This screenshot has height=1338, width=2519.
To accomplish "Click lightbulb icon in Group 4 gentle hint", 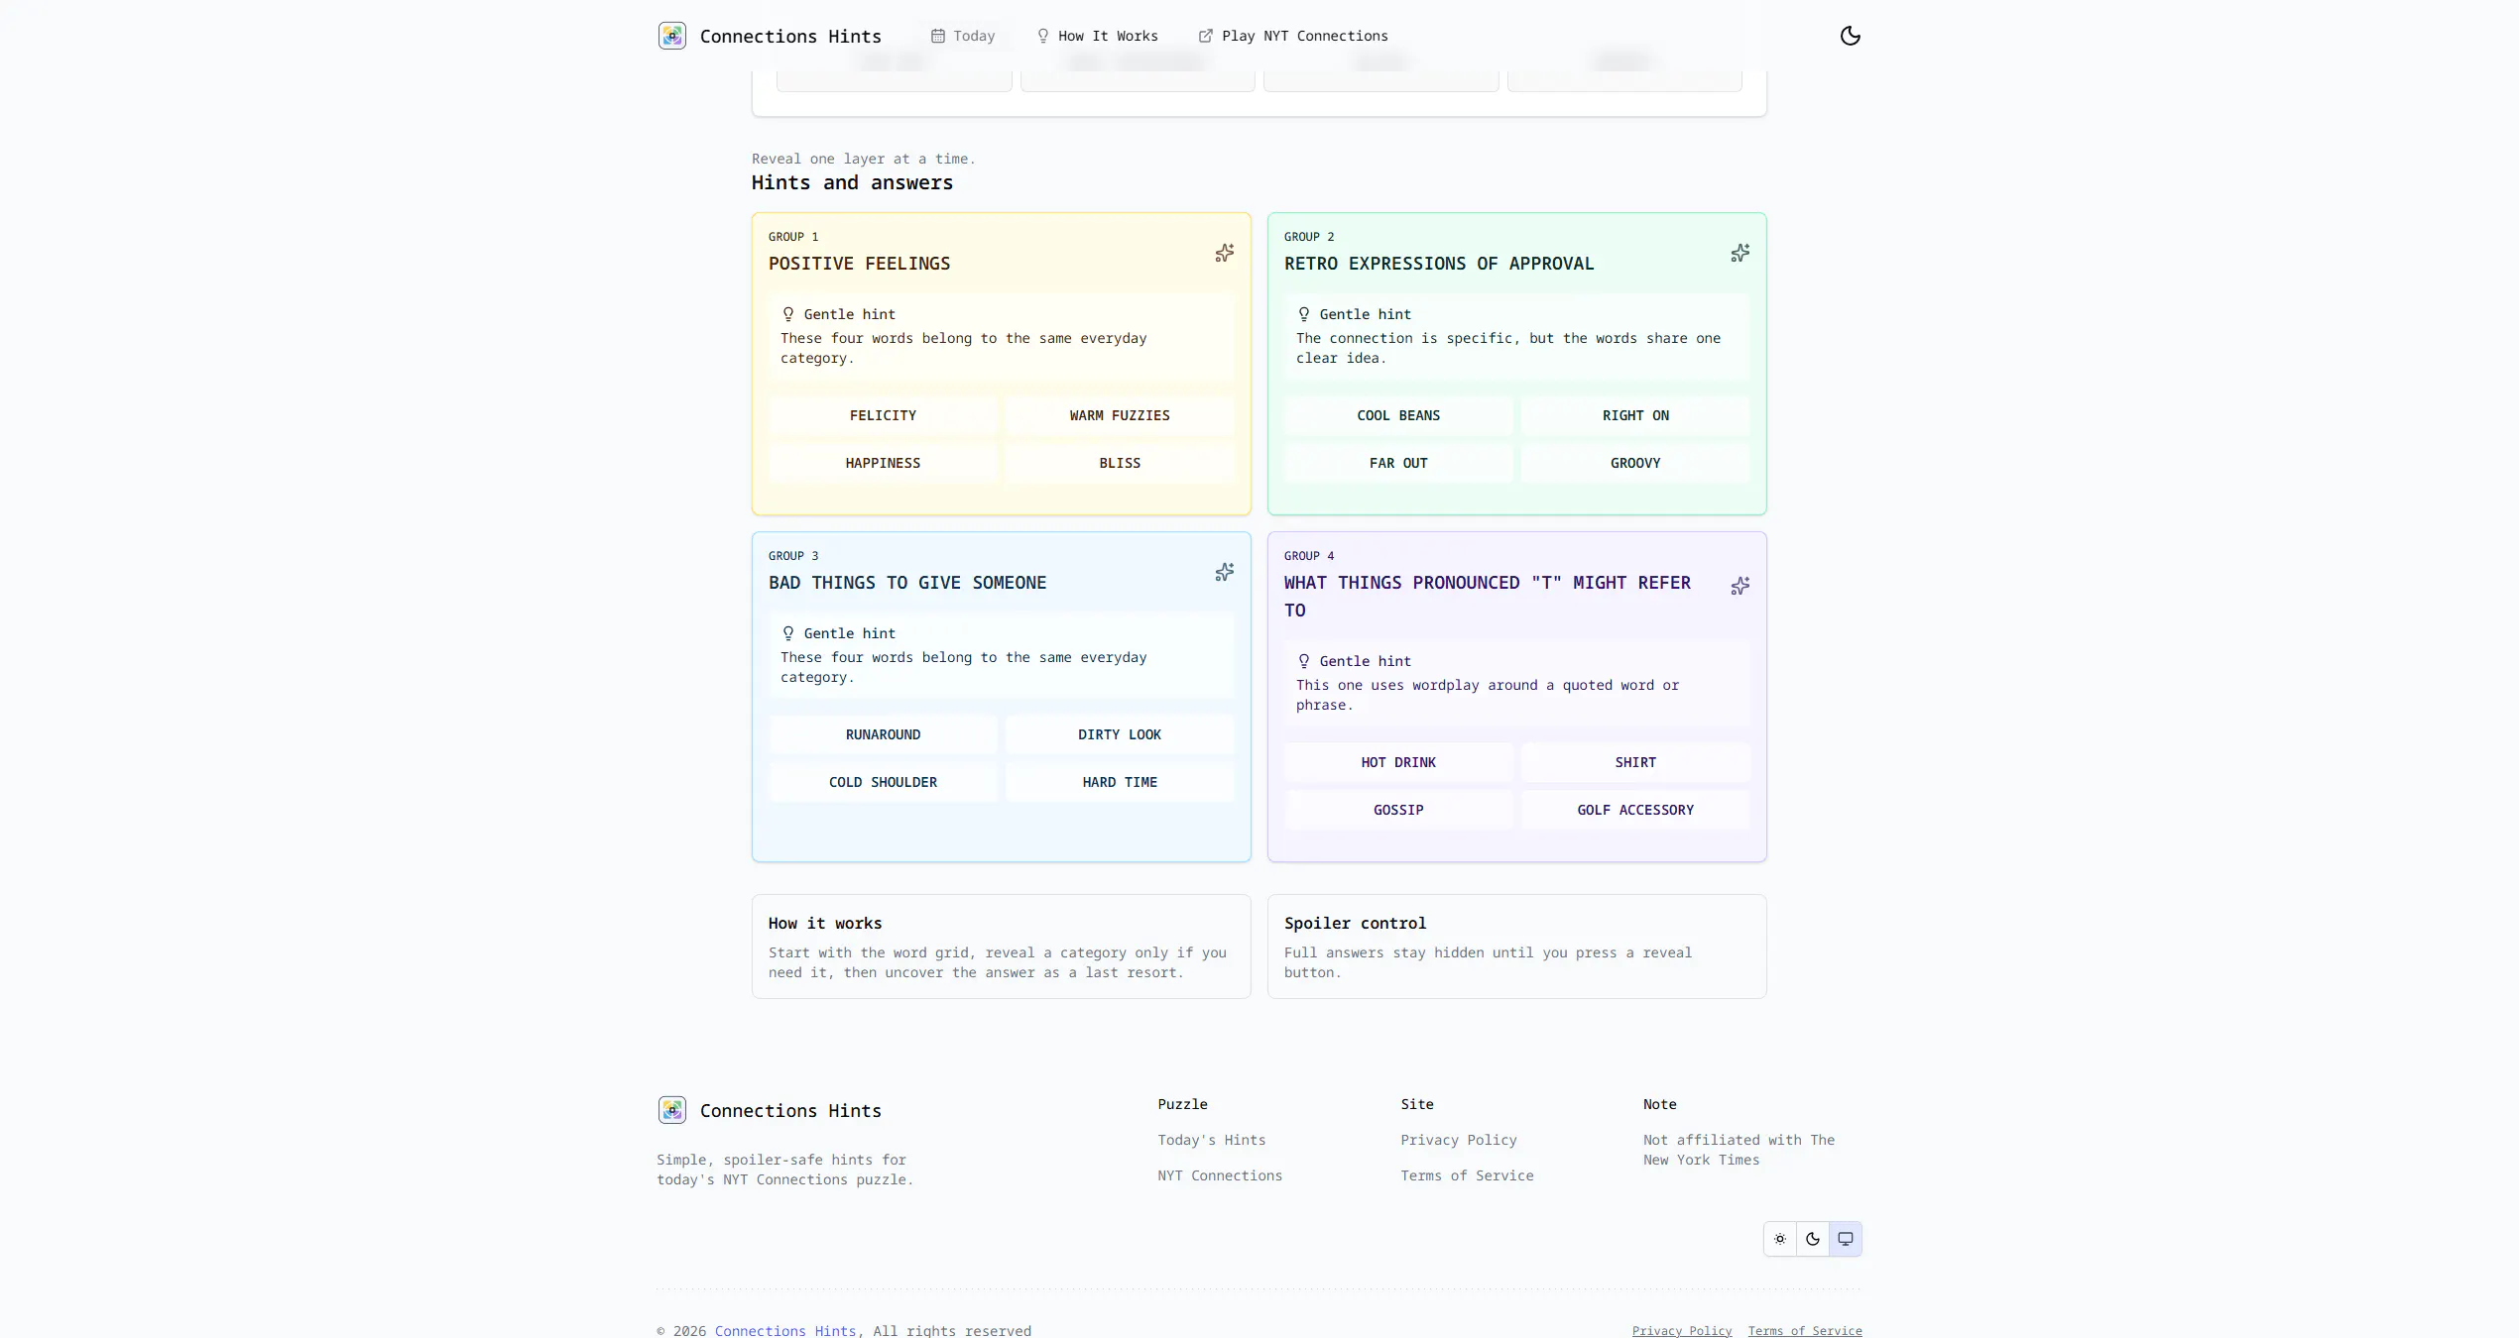I will coord(1304,661).
